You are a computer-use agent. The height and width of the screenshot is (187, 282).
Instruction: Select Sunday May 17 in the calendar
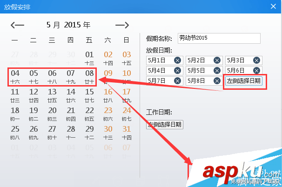coord(127,95)
